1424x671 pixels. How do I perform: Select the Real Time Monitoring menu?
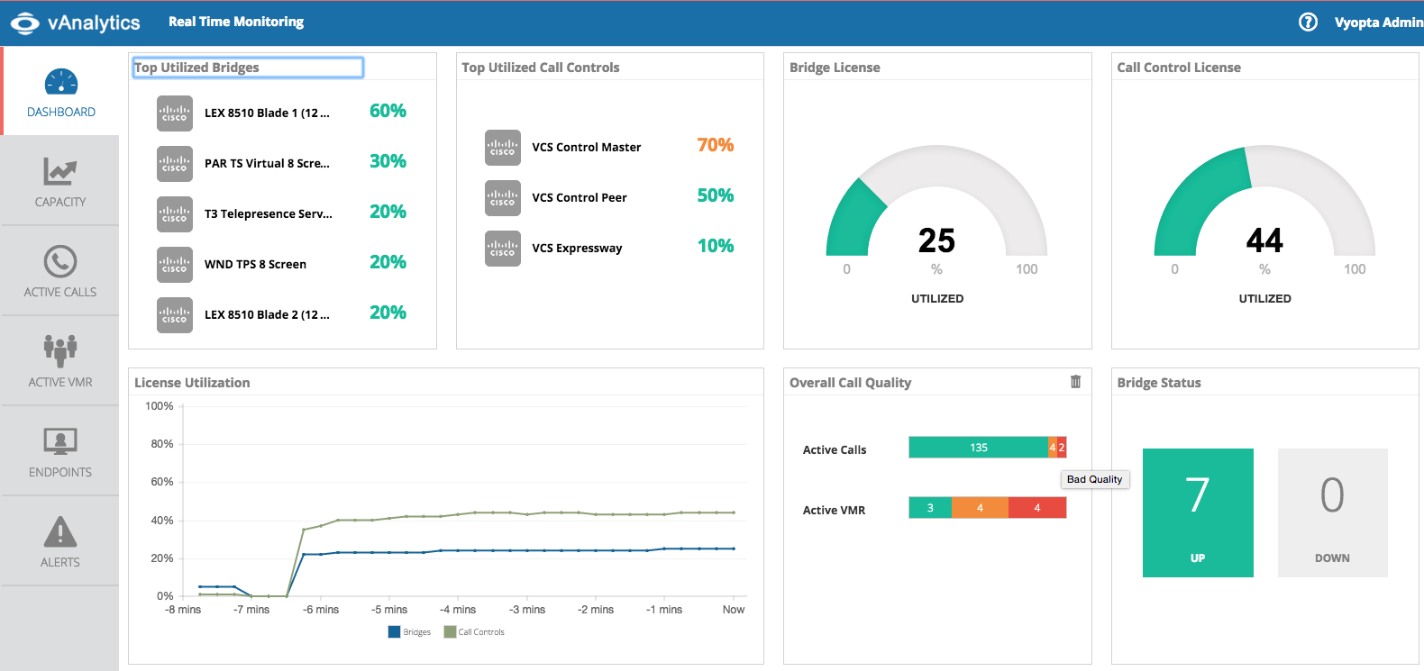point(236,22)
